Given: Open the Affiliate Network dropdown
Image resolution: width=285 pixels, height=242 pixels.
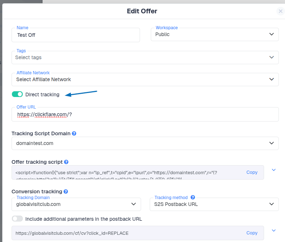Looking at the screenshot, I should point(145,79).
